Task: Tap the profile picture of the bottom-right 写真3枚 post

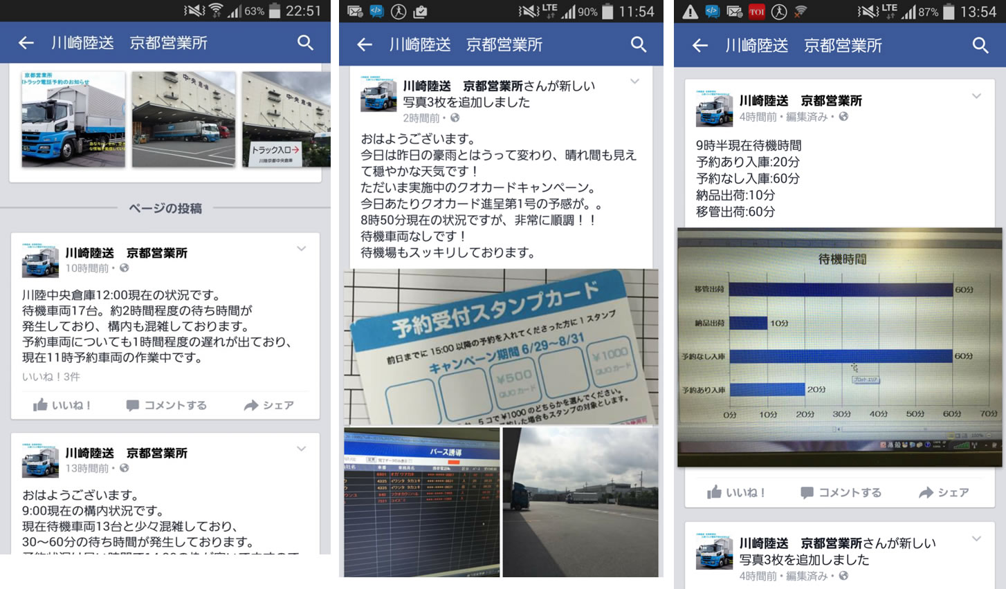Action: [714, 551]
